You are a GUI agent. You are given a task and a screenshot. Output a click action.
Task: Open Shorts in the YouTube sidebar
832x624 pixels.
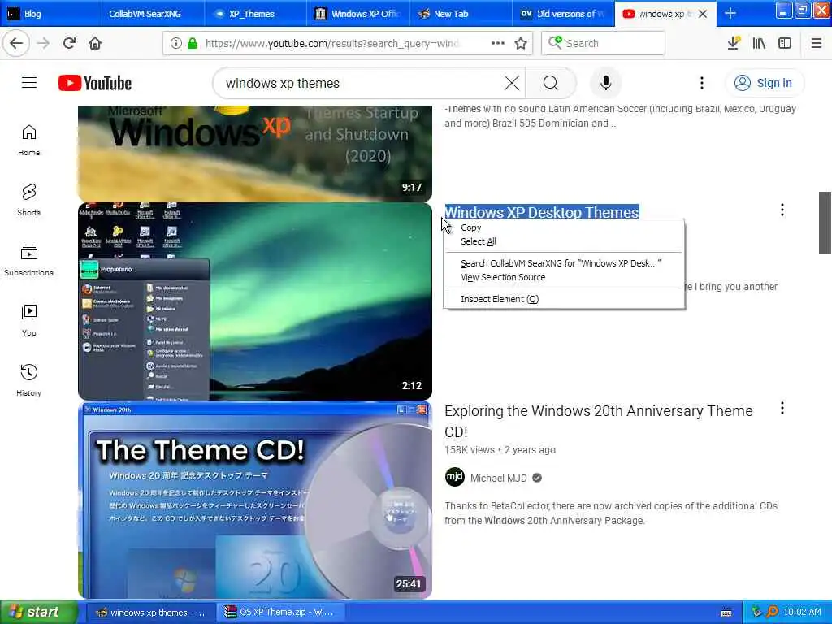(x=29, y=200)
